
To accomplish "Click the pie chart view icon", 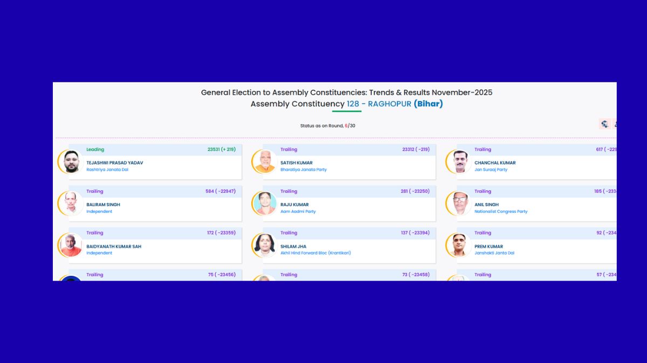I will (x=605, y=124).
